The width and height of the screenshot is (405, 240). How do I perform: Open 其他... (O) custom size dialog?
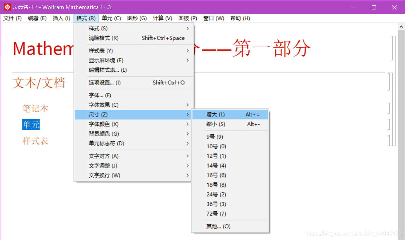coord(230,226)
